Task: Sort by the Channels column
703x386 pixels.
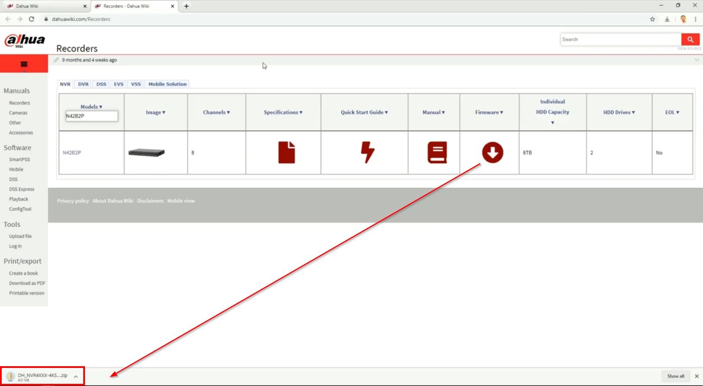Action: coord(217,112)
